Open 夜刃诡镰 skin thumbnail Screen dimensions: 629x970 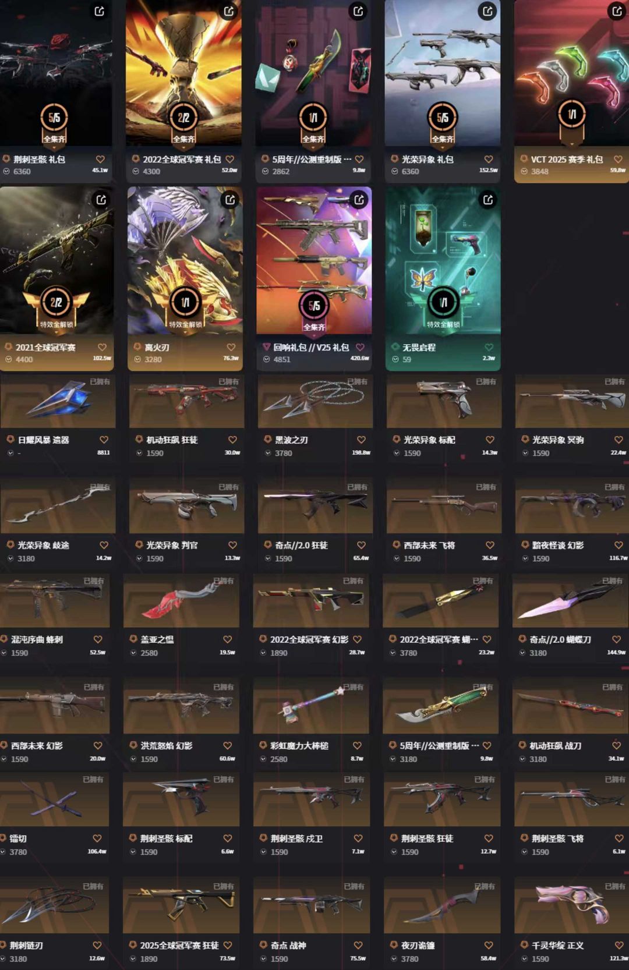pyautogui.click(x=441, y=906)
